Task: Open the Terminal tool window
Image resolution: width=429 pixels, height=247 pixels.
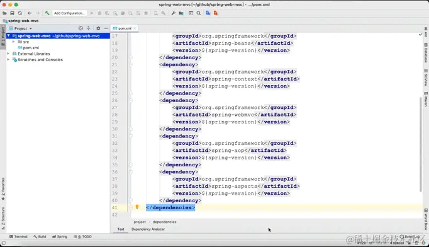Action: point(18,236)
